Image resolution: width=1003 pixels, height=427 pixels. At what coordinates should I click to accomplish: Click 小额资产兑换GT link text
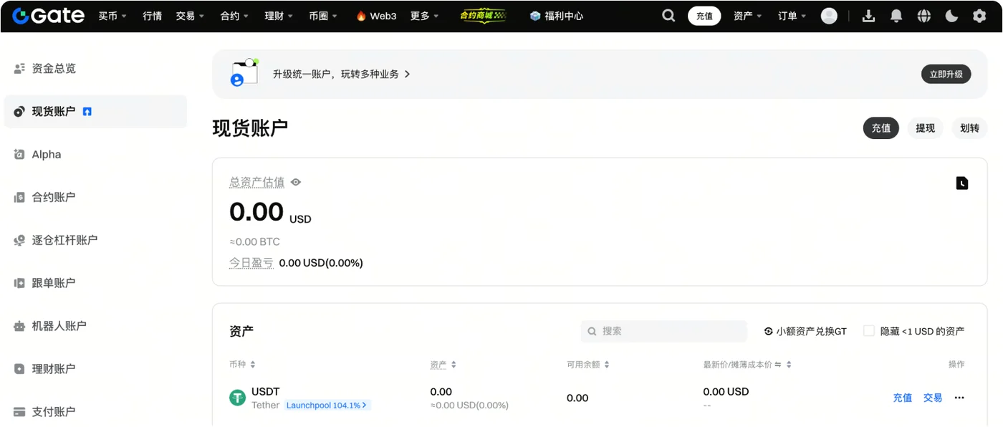(x=811, y=331)
